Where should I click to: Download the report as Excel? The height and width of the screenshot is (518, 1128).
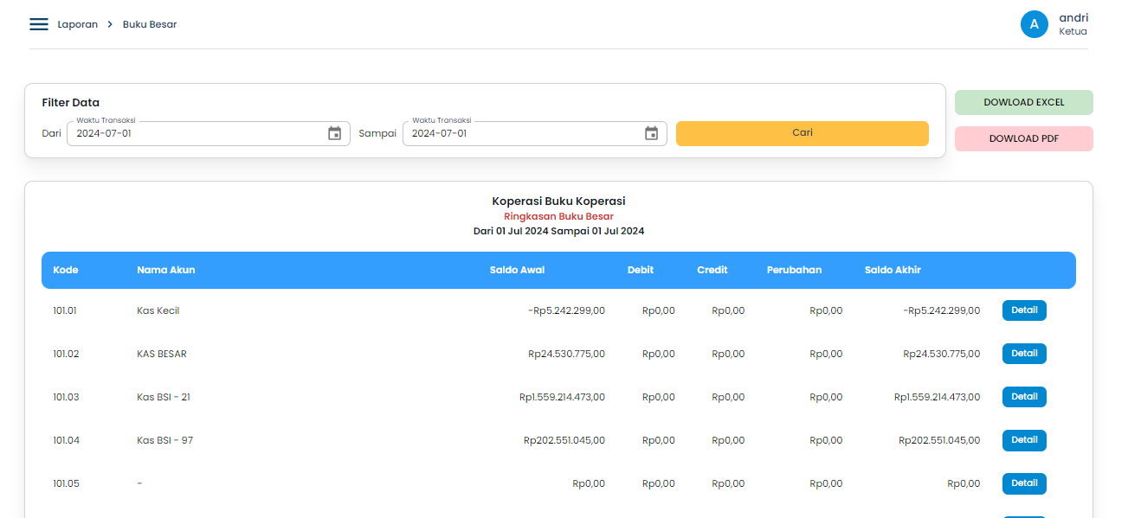(1023, 102)
